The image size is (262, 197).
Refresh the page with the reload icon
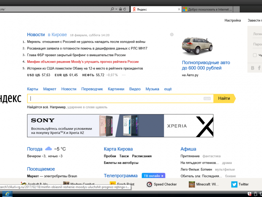[125, 9]
